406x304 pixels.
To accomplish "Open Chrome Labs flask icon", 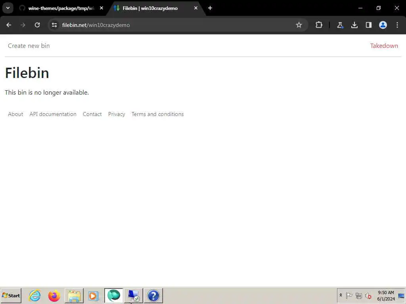I will point(340,25).
